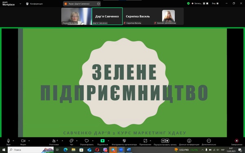The image size is (245, 153).
Task: Open the Дополнительно more options icon
Action: (x=209, y=141)
